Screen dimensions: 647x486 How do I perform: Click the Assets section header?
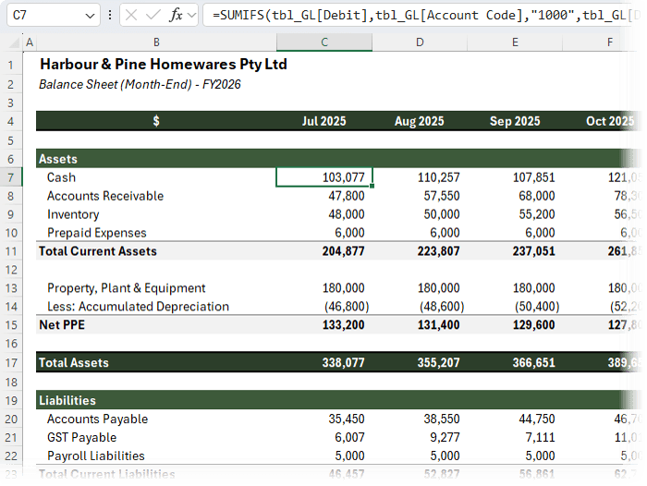[x=57, y=159]
